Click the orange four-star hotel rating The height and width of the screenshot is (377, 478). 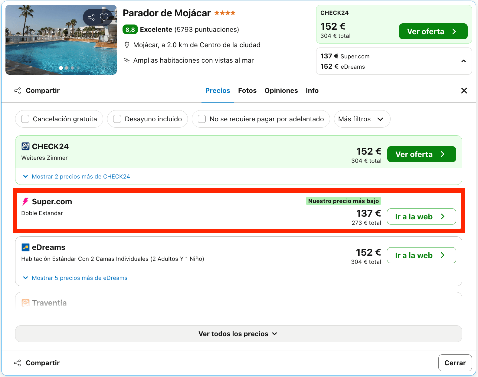(x=225, y=13)
